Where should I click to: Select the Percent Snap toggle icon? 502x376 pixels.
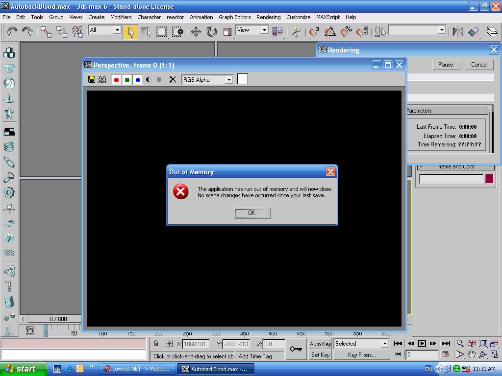coord(346,32)
